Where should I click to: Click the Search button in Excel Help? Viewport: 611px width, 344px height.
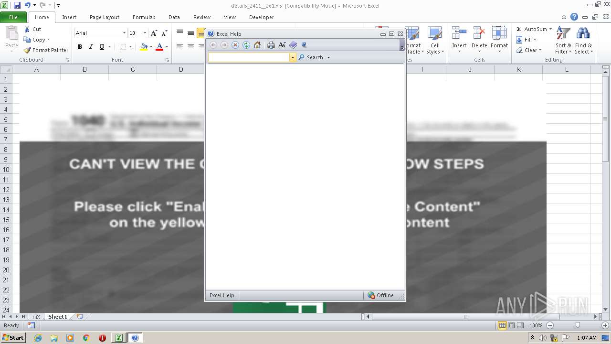(x=311, y=57)
